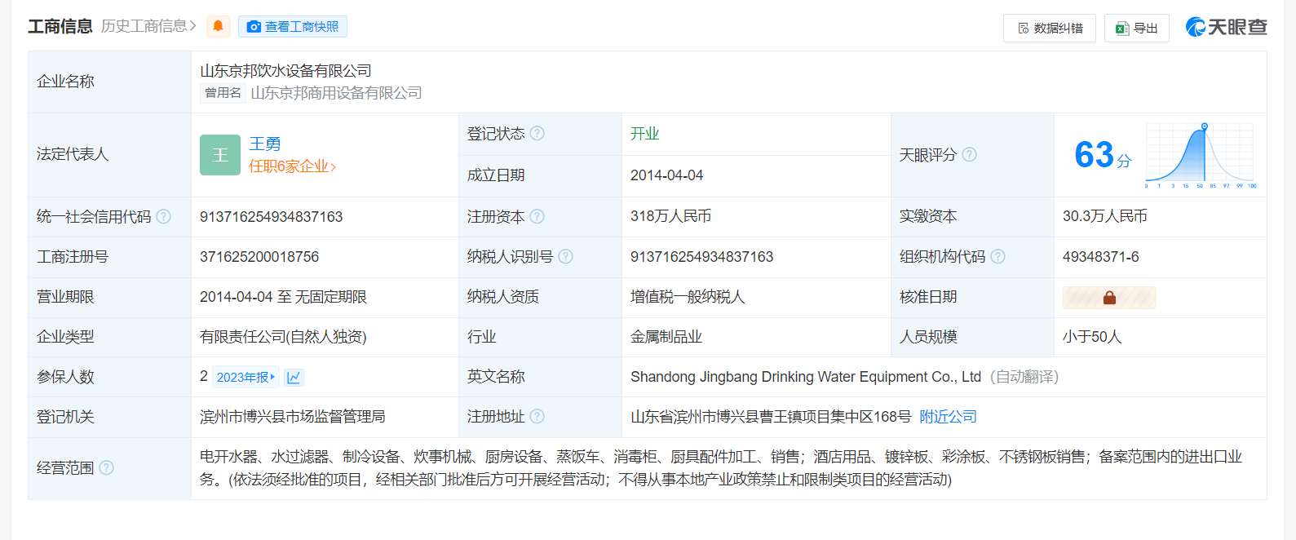This screenshot has width=1296, height=540.
Task: Click the 纳税人识别号 value 913716254934837163
Action: pos(701,257)
